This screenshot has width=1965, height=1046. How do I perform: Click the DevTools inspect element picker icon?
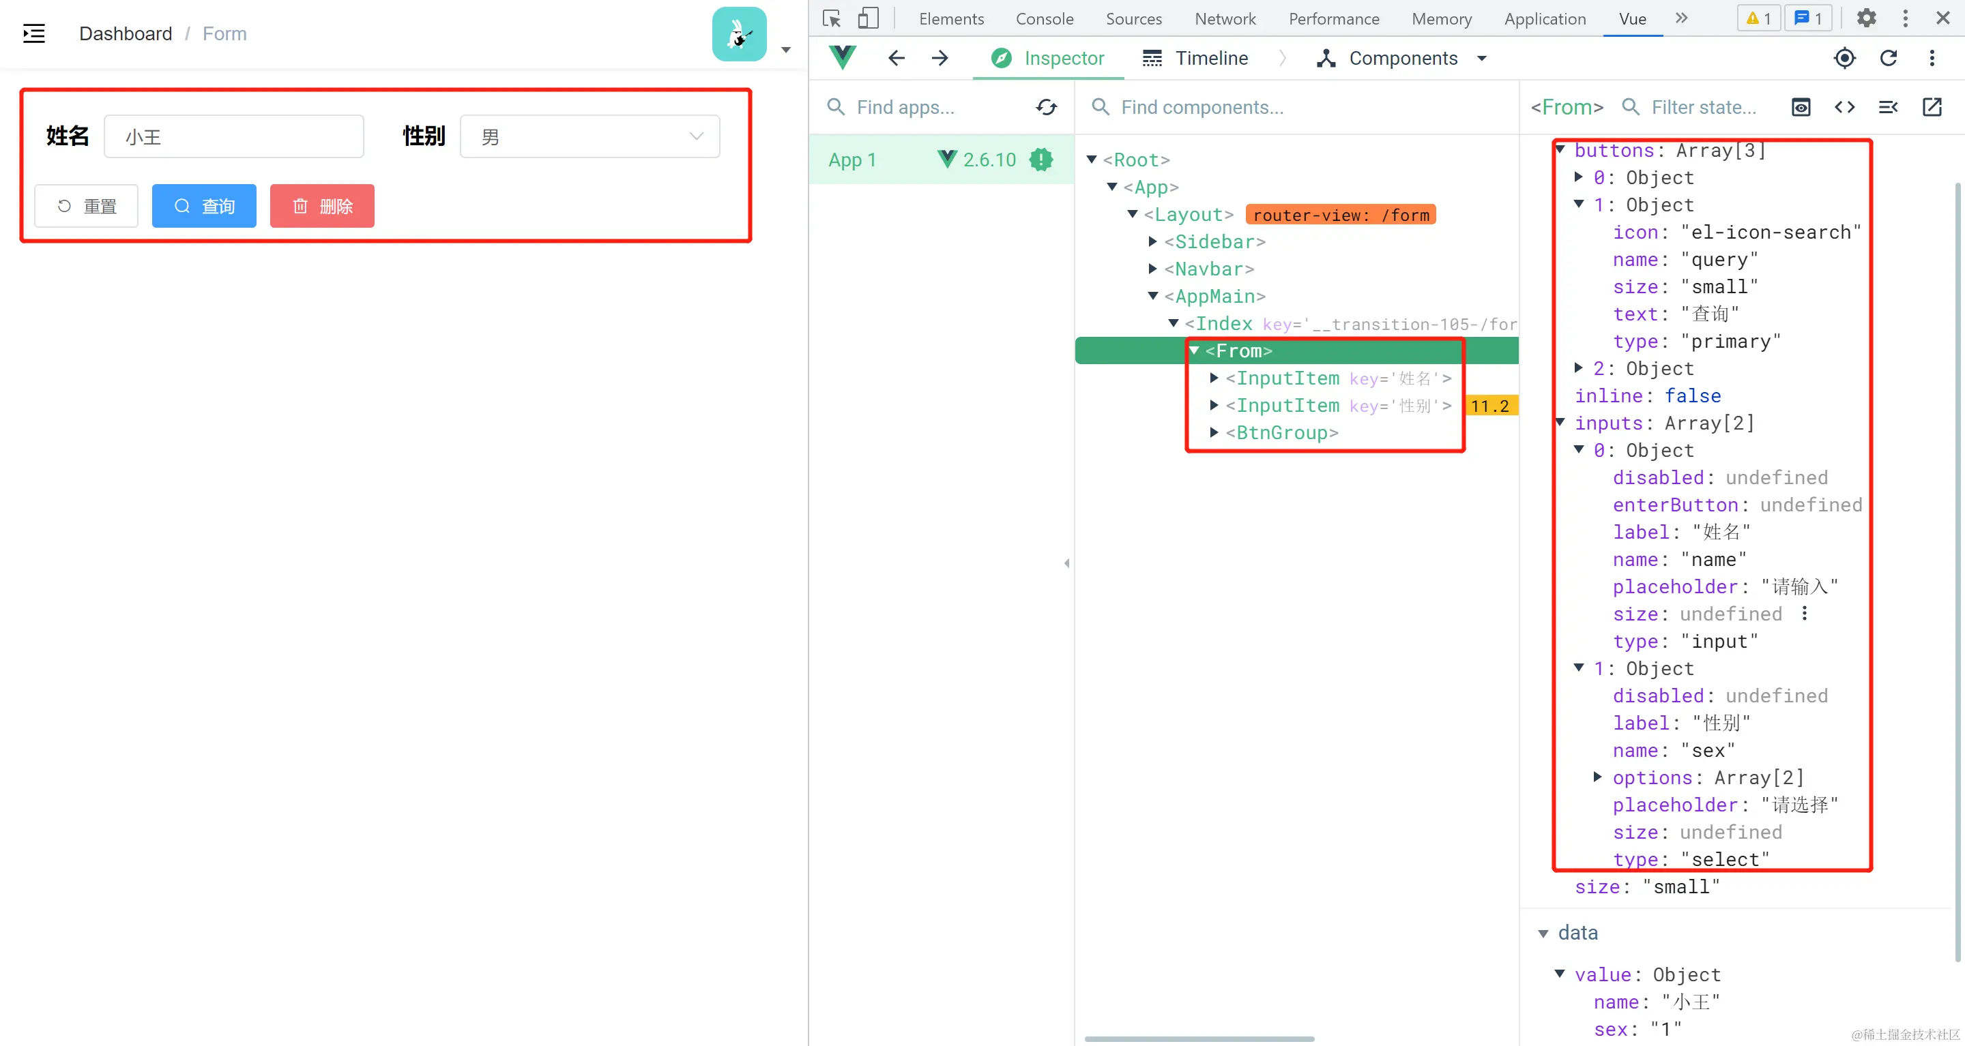(x=832, y=18)
